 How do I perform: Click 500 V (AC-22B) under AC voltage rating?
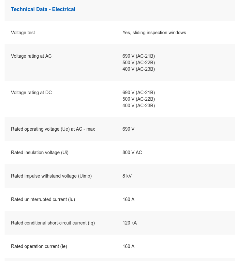139,63
